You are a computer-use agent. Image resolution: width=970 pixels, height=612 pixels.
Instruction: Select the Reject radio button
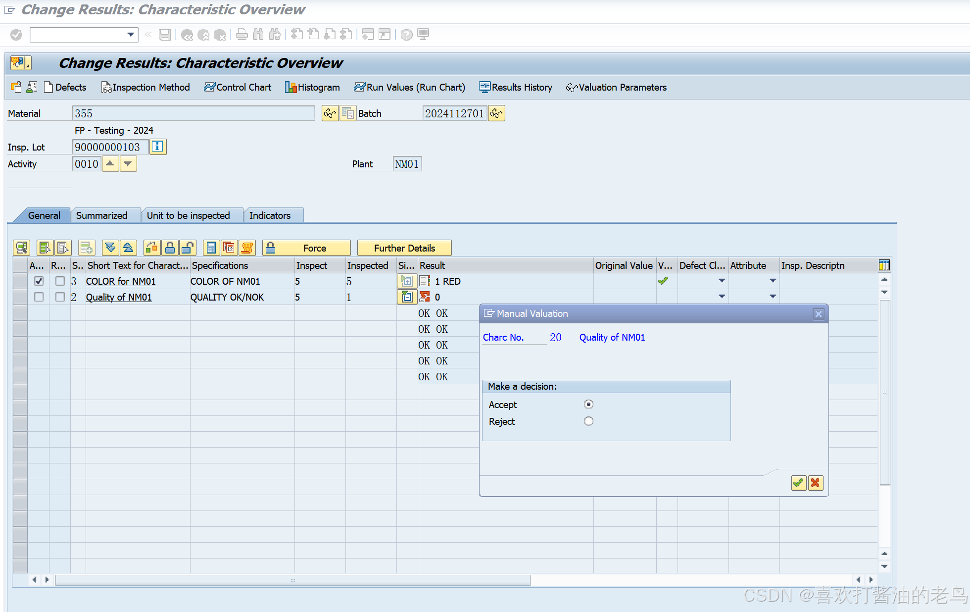[x=588, y=421]
